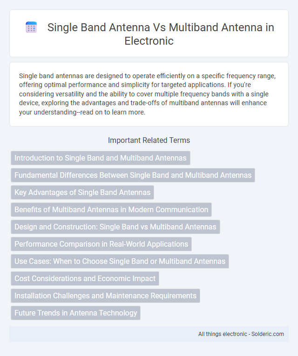The image size is (298, 356).
Task: Select Installation Challenges and Maintenance Requirements
Action: click(x=105, y=296)
